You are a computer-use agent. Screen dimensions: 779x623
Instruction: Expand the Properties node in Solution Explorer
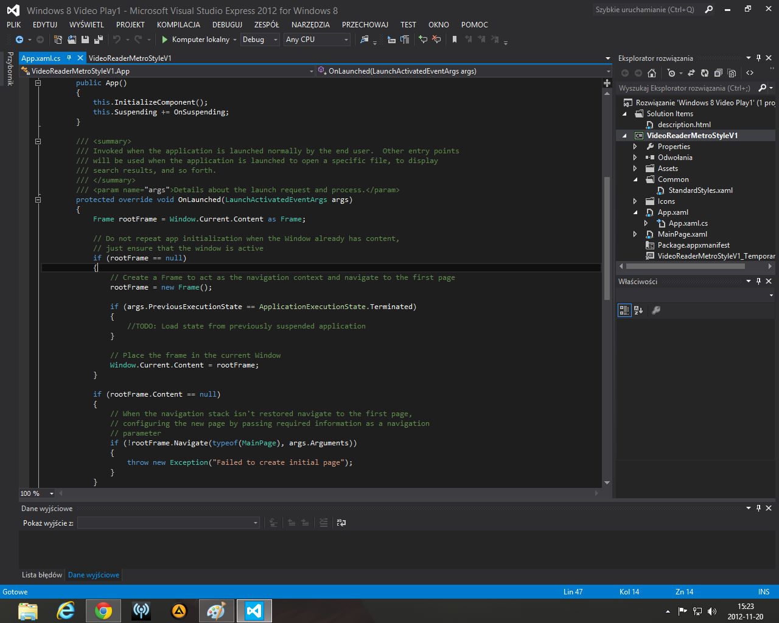[635, 147]
